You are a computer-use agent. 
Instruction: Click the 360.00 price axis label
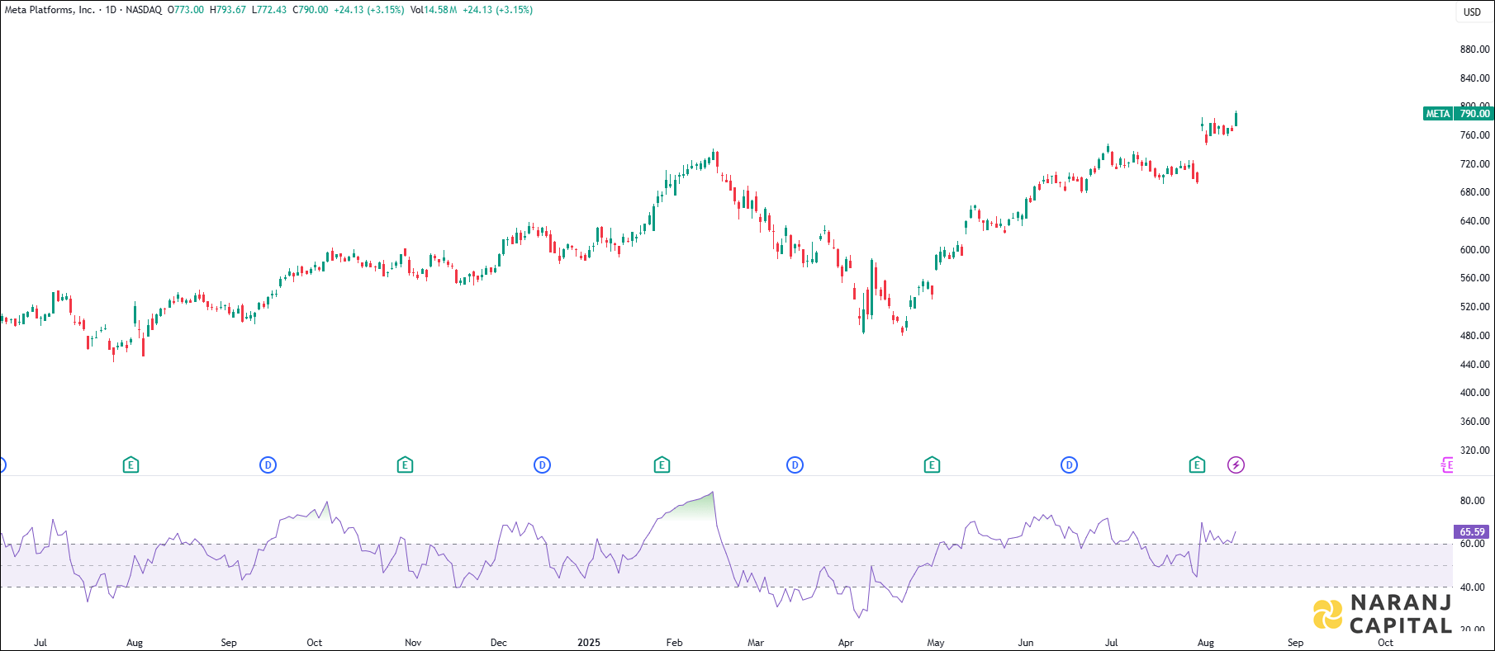point(1475,422)
